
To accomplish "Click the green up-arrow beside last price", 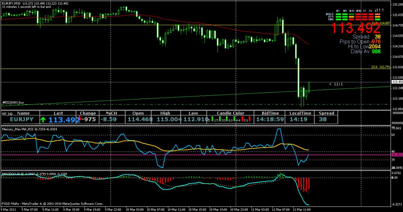I will (44, 119).
